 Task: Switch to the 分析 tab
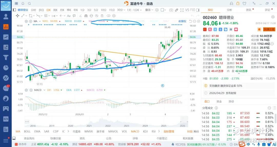click(229, 10)
